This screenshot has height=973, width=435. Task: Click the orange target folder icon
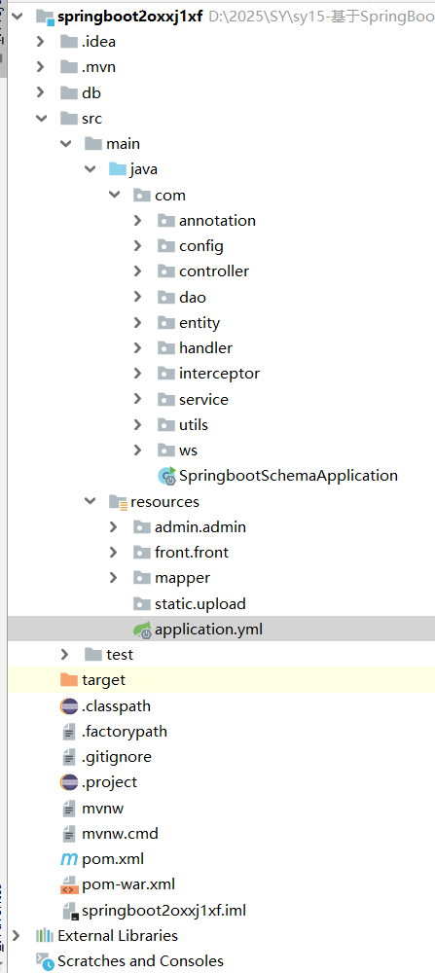[69, 680]
